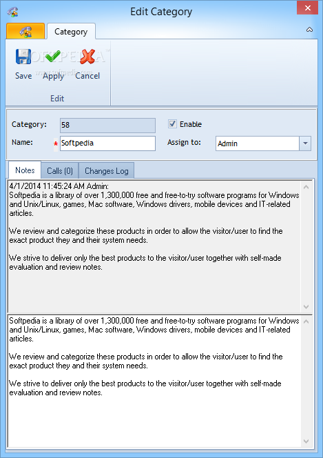Screen dimensions: 323x458
Task: Switch to the Calls (0) tab
Action: [60, 171]
